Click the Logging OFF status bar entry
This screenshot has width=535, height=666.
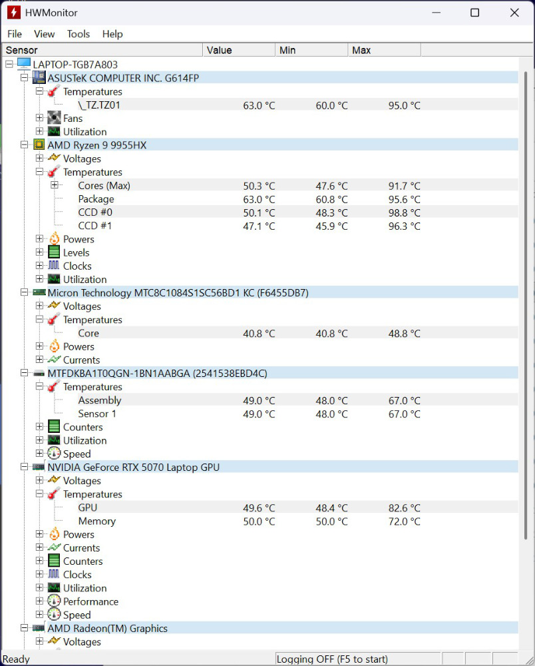[x=359, y=659]
